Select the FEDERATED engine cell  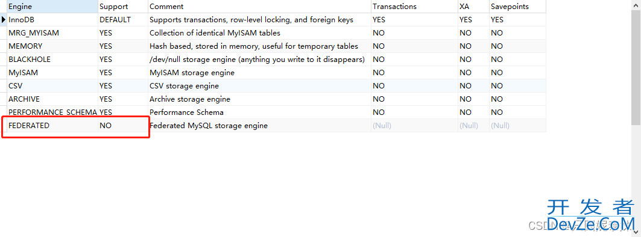pos(52,126)
